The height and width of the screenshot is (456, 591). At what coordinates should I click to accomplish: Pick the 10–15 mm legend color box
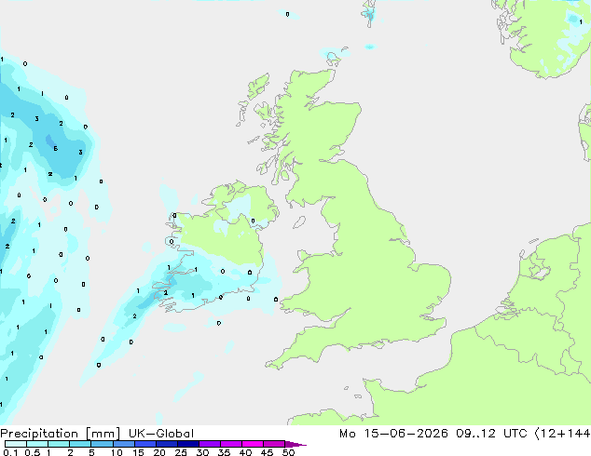click(123, 444)
